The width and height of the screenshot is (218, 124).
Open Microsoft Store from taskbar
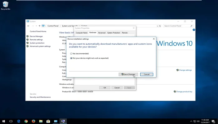[x=48, y=121]
